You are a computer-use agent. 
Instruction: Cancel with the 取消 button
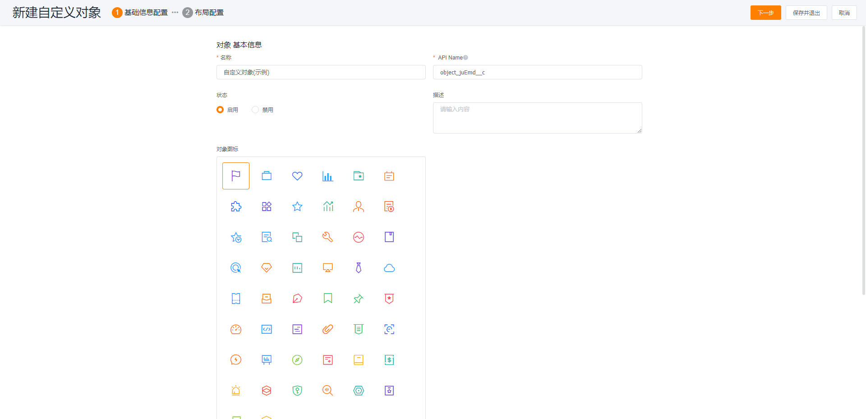[x=844, y=13]
